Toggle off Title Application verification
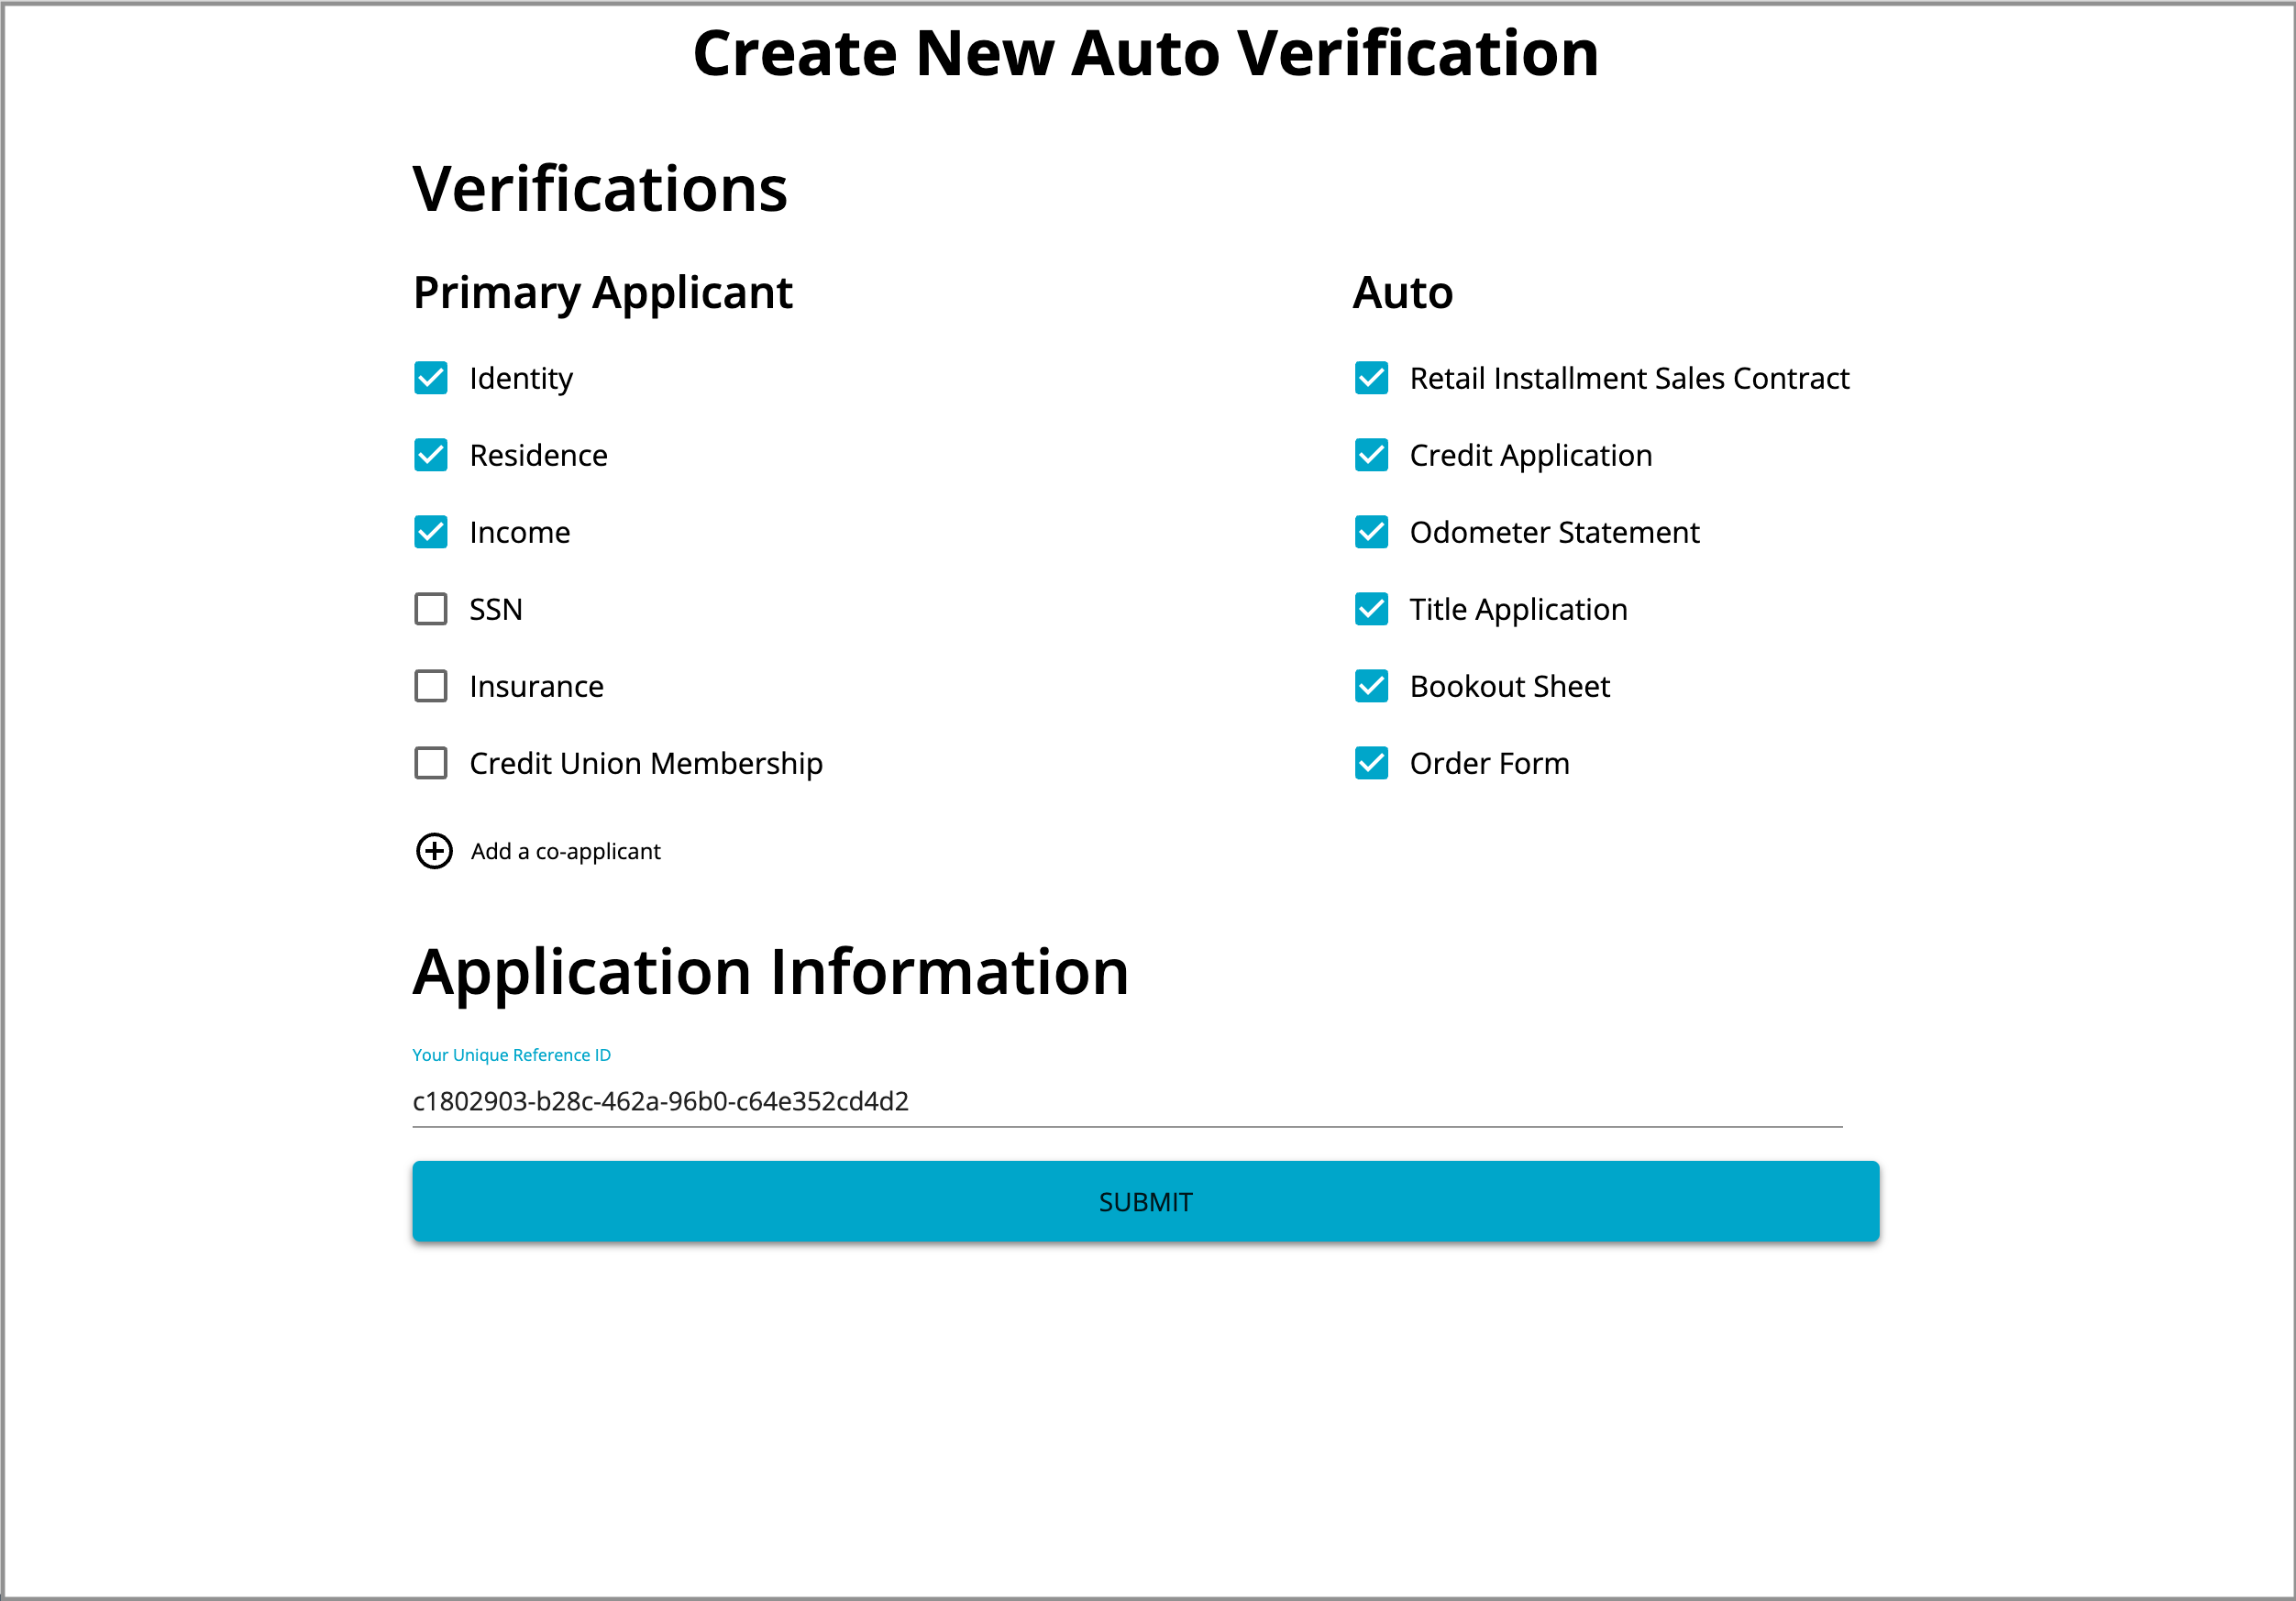Viewport: 2296px width, 1601px height. coord(1371,609)
